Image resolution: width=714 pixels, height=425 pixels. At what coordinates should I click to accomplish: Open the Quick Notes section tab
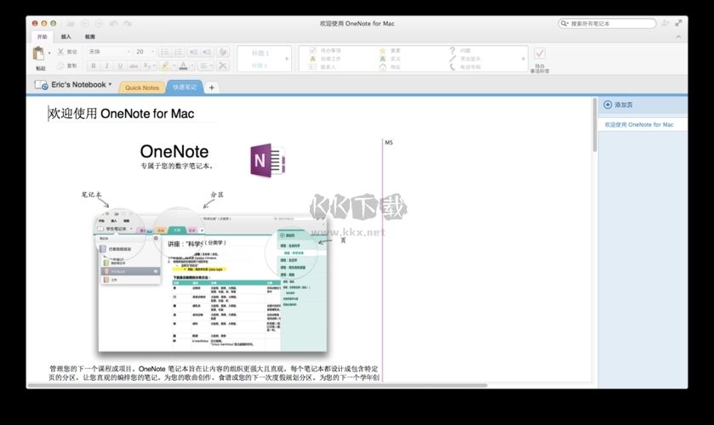pyautogui.click(x=142, y=88)
